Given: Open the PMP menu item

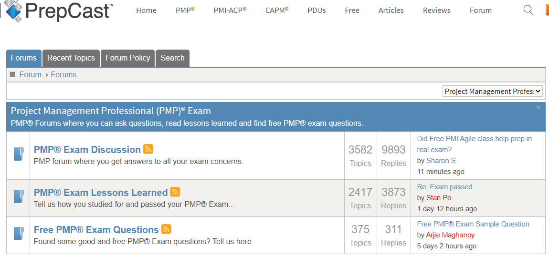Looking at the screenshot, I should (185, 10).
